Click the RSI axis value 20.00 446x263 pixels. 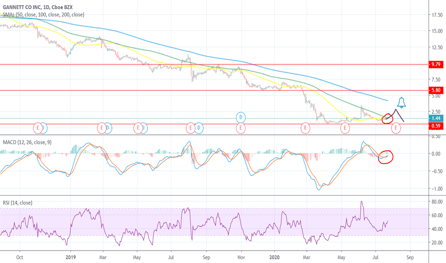point(437,242)
